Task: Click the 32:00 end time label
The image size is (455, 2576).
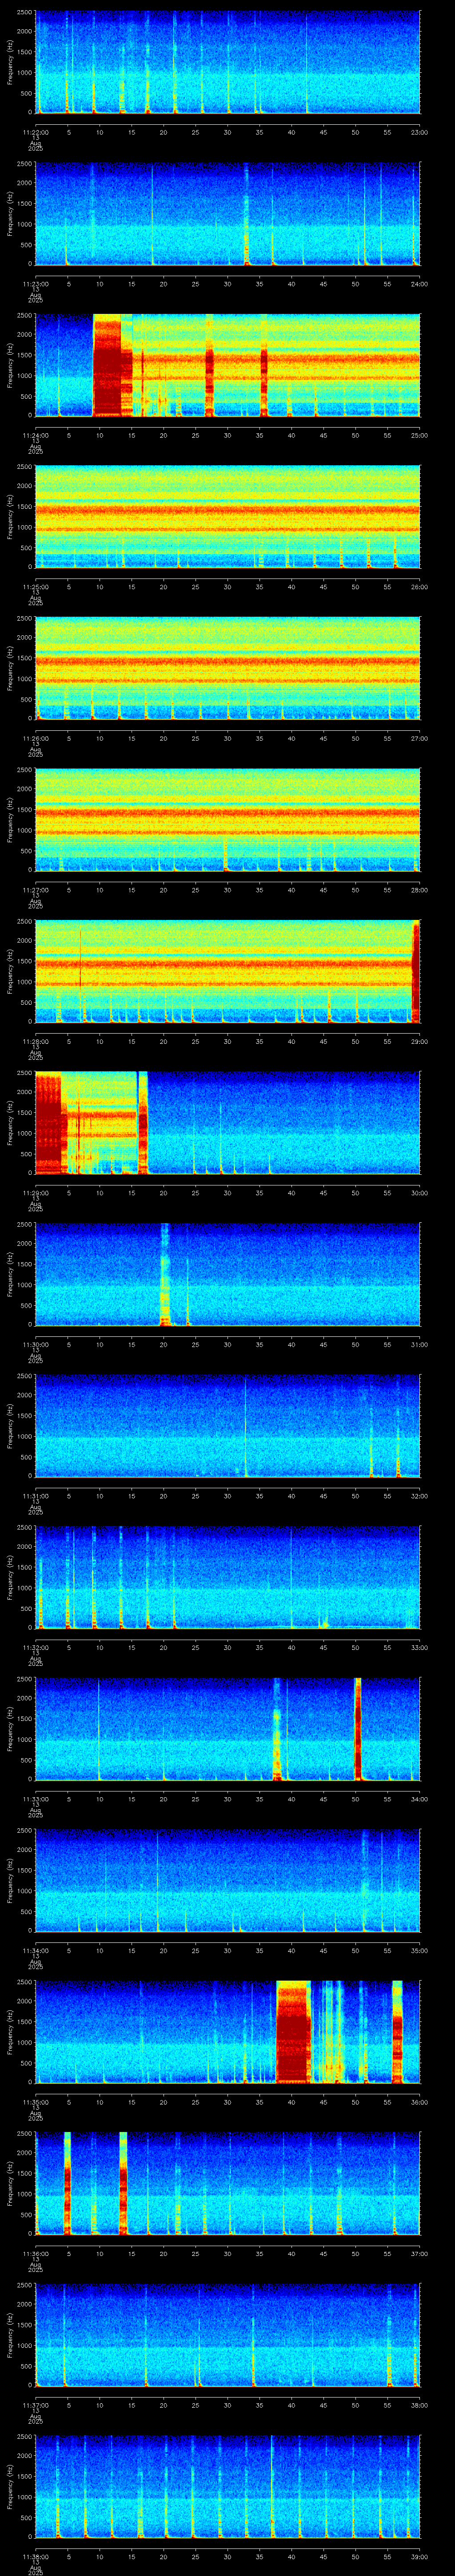Action: (x=420, y=1496)
